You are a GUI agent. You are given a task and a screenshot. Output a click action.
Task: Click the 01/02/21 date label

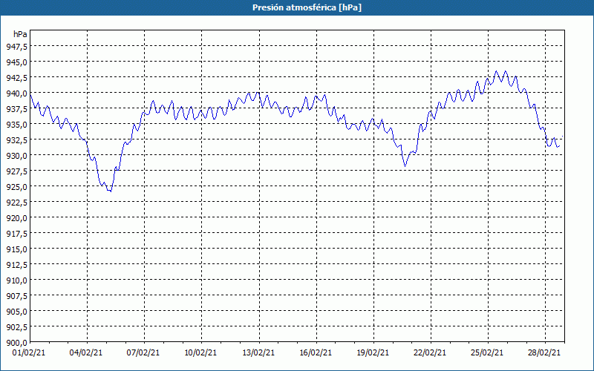tap(29, 353)
